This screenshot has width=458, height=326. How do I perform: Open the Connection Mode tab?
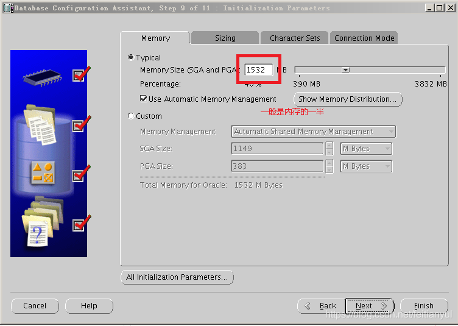click(x=364, y=38)
